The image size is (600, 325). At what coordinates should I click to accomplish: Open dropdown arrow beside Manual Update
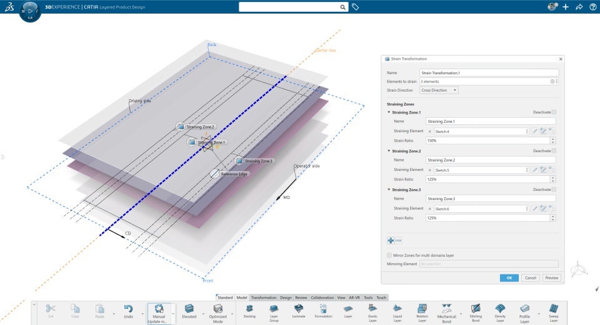pyautogui.click(x=173, y=314)
